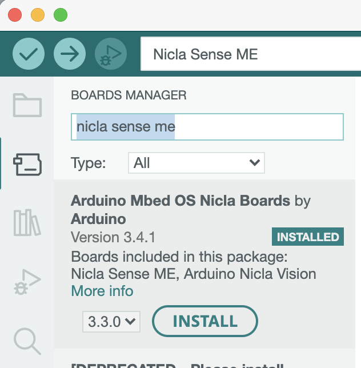Image resolution: width=361 pixels, height=368 pixels.
Task: Open the More info link
Action: point(102,291)
